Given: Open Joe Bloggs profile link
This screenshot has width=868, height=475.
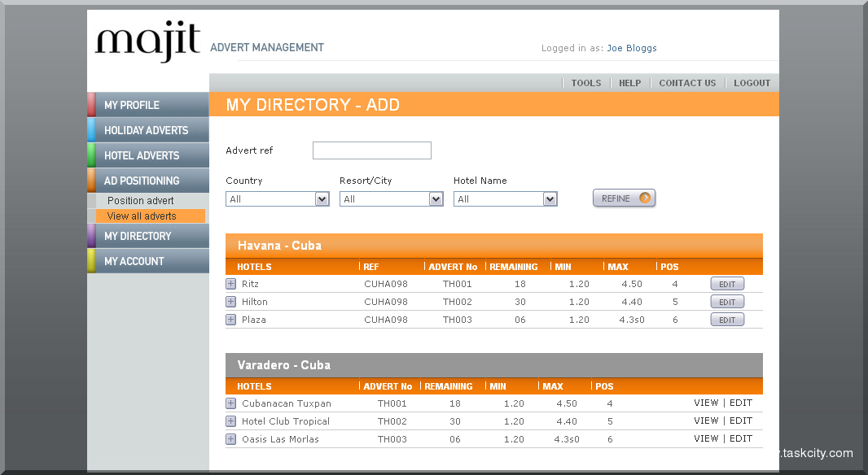Looking at the screenshot, I should (x=632, y=48).
